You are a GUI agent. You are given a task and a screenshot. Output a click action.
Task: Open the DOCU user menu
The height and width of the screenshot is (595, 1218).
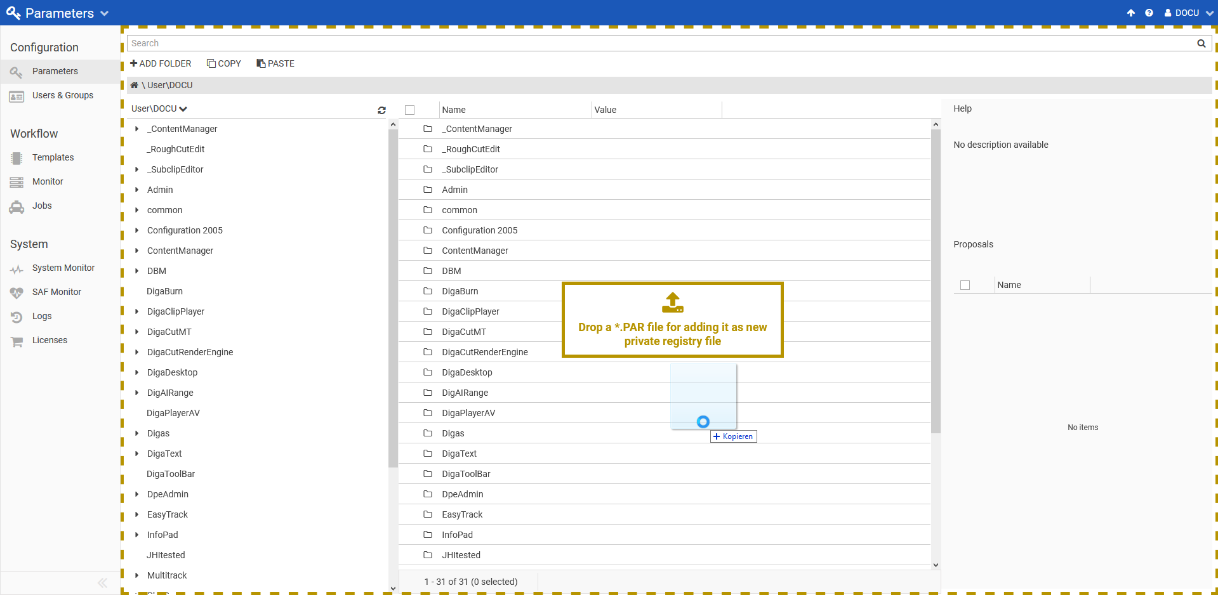point(1189,13)
